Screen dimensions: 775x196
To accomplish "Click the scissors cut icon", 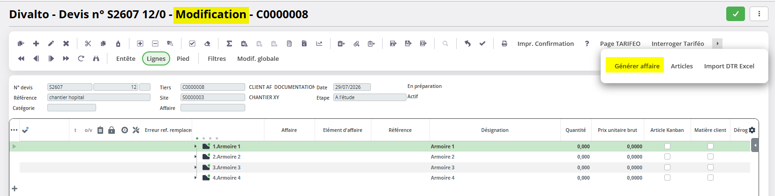I will (88, 44).
